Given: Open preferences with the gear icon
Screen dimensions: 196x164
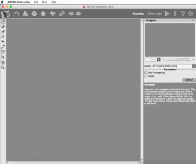Looking at the screenshot, I should click(191, 14).
